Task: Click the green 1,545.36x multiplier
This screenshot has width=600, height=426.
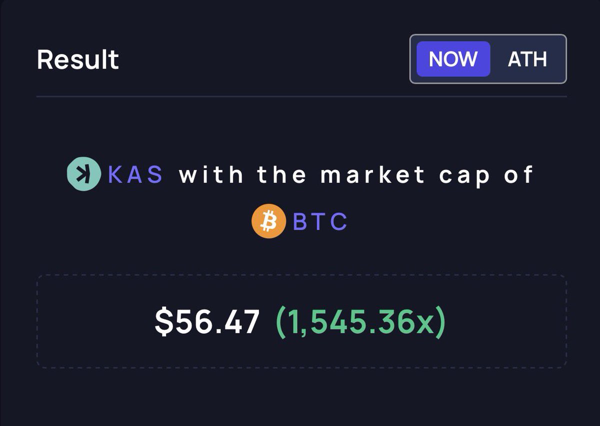Action: coord(360,321)
